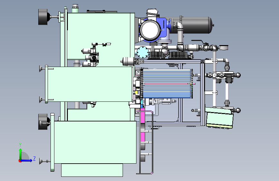
Task: Select the round pressure gauge at the right pipe end
Action: (224, 47)
